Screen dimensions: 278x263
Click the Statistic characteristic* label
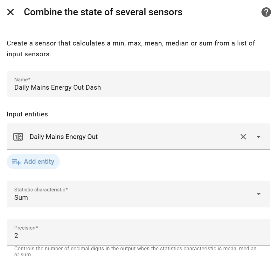41,190
